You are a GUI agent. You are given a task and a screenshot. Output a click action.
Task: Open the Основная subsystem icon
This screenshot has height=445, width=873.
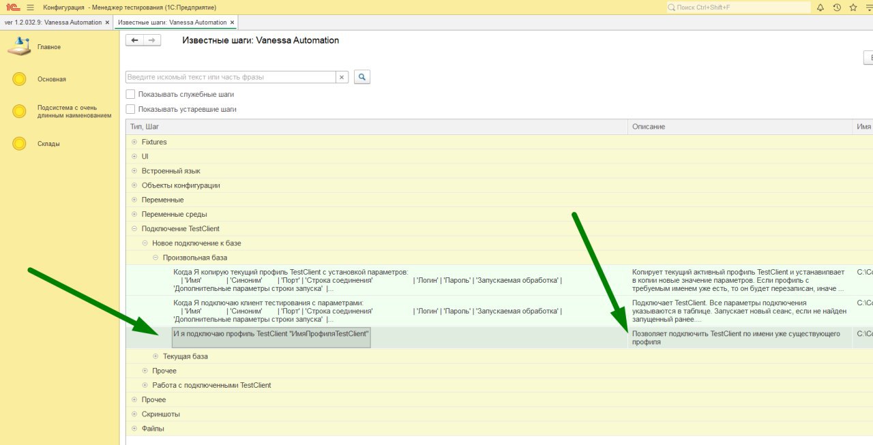(20, 79)
